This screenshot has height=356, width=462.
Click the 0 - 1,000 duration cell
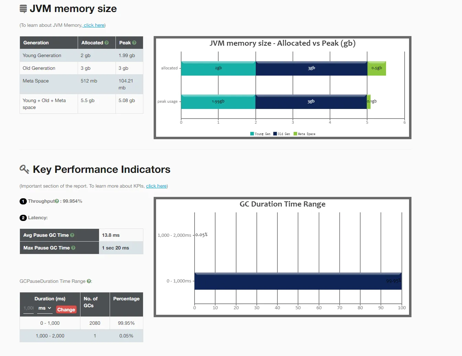(50, 323)
